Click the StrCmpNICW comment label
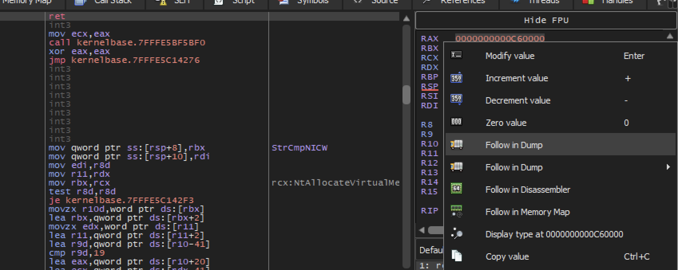This screenshot has width=678, height=270. point(299,148)
